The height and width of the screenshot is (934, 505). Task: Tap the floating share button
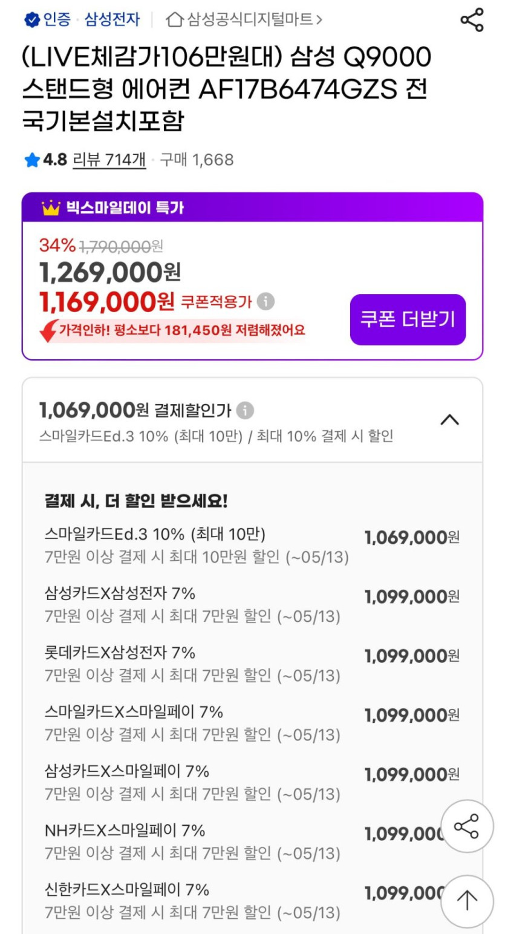coord(466,827)
